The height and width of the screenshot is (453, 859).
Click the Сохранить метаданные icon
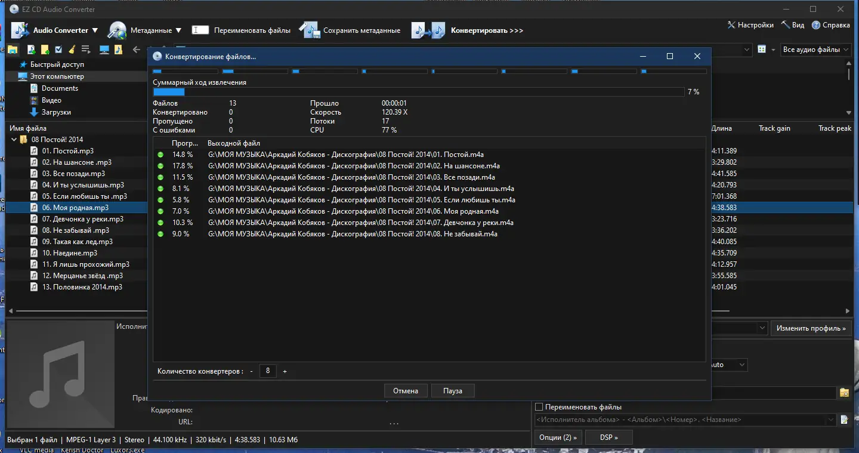pos(310,30)
